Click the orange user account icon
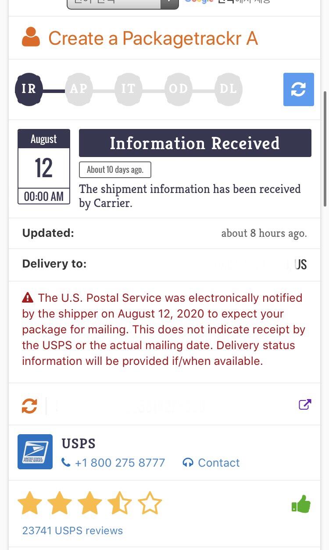 31,37
